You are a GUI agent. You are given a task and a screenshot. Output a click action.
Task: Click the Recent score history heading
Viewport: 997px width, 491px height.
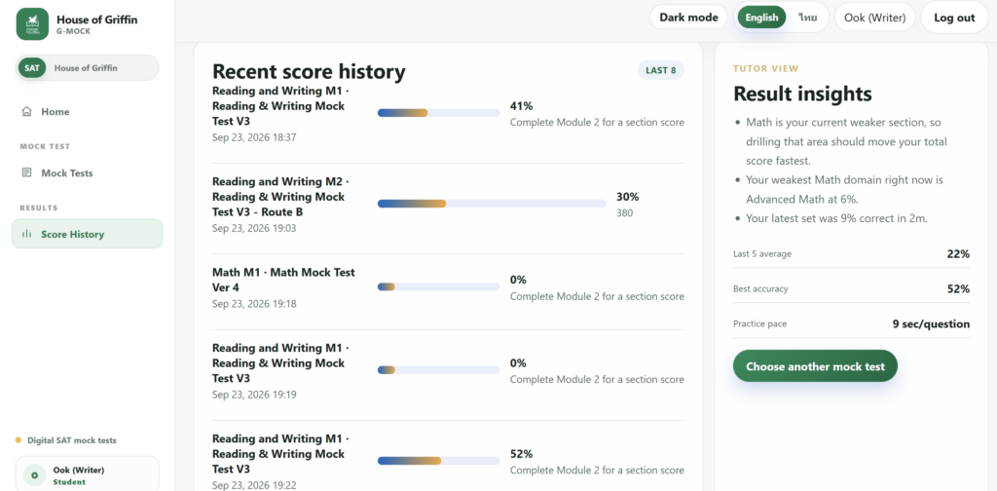[x=309, y=72]
